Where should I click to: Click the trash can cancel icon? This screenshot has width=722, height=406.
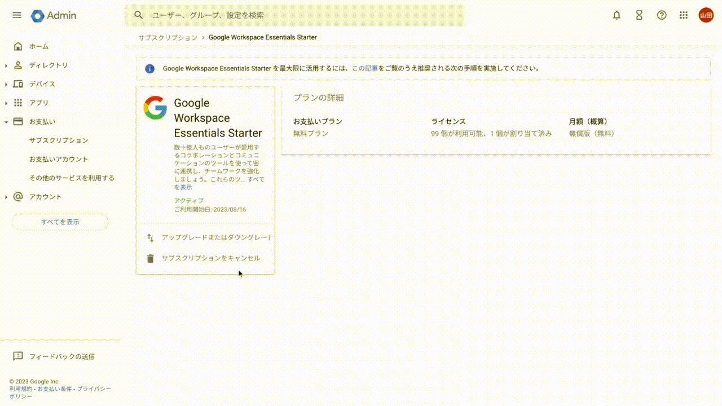click(150, 258)
